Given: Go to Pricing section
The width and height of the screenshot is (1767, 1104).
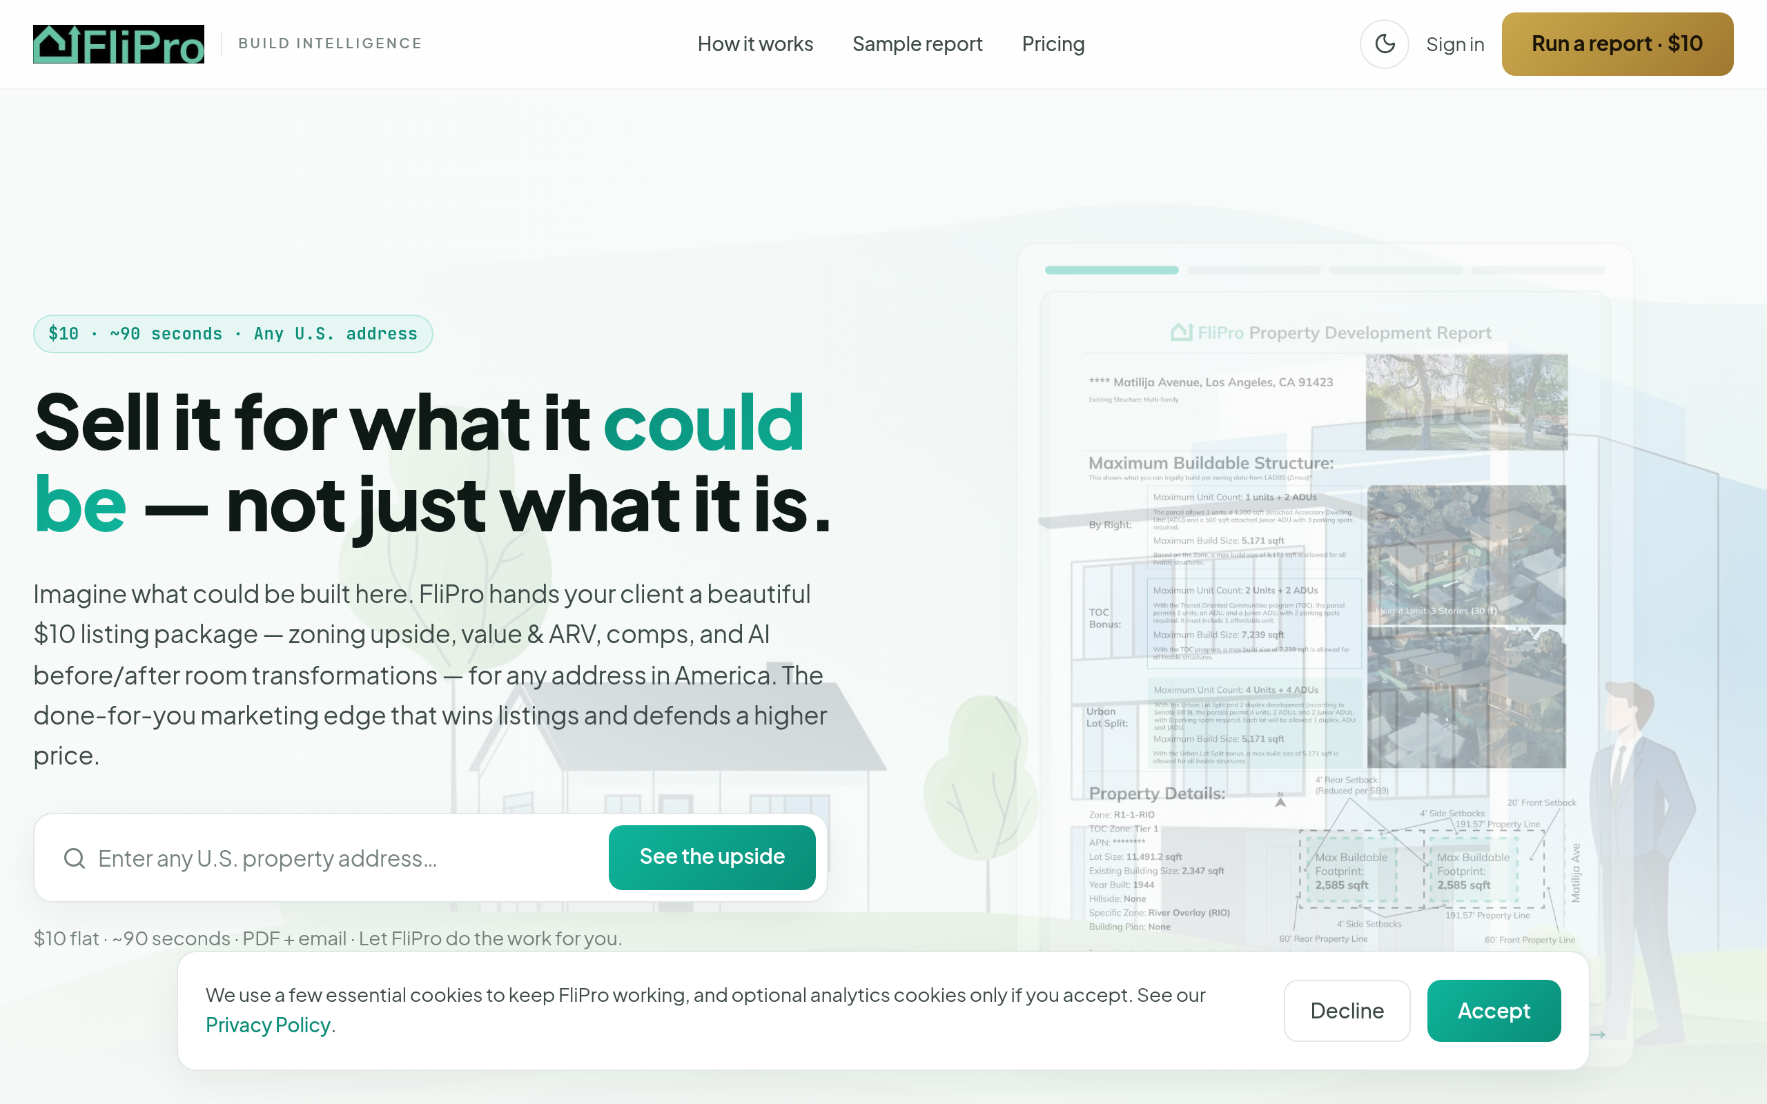Looking at the screenshot, I should tap(1053, 43).
